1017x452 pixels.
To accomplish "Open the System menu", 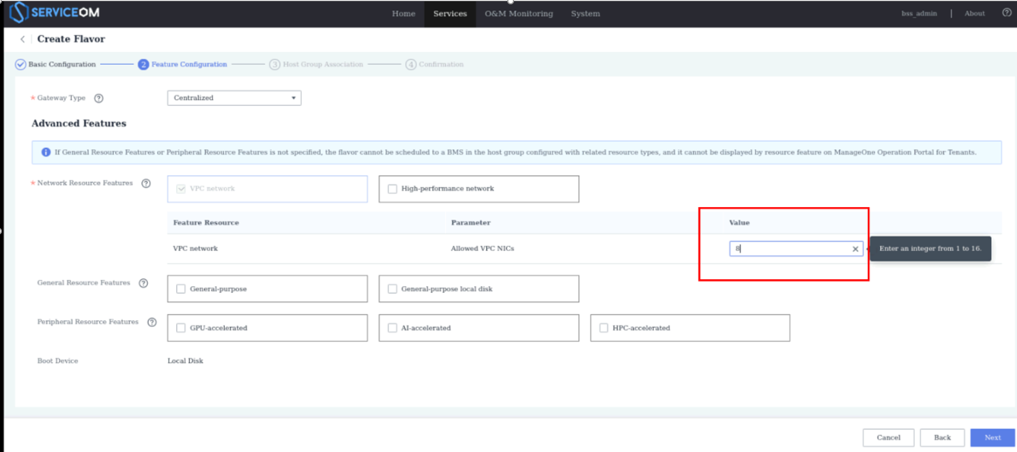I will 586,13.
